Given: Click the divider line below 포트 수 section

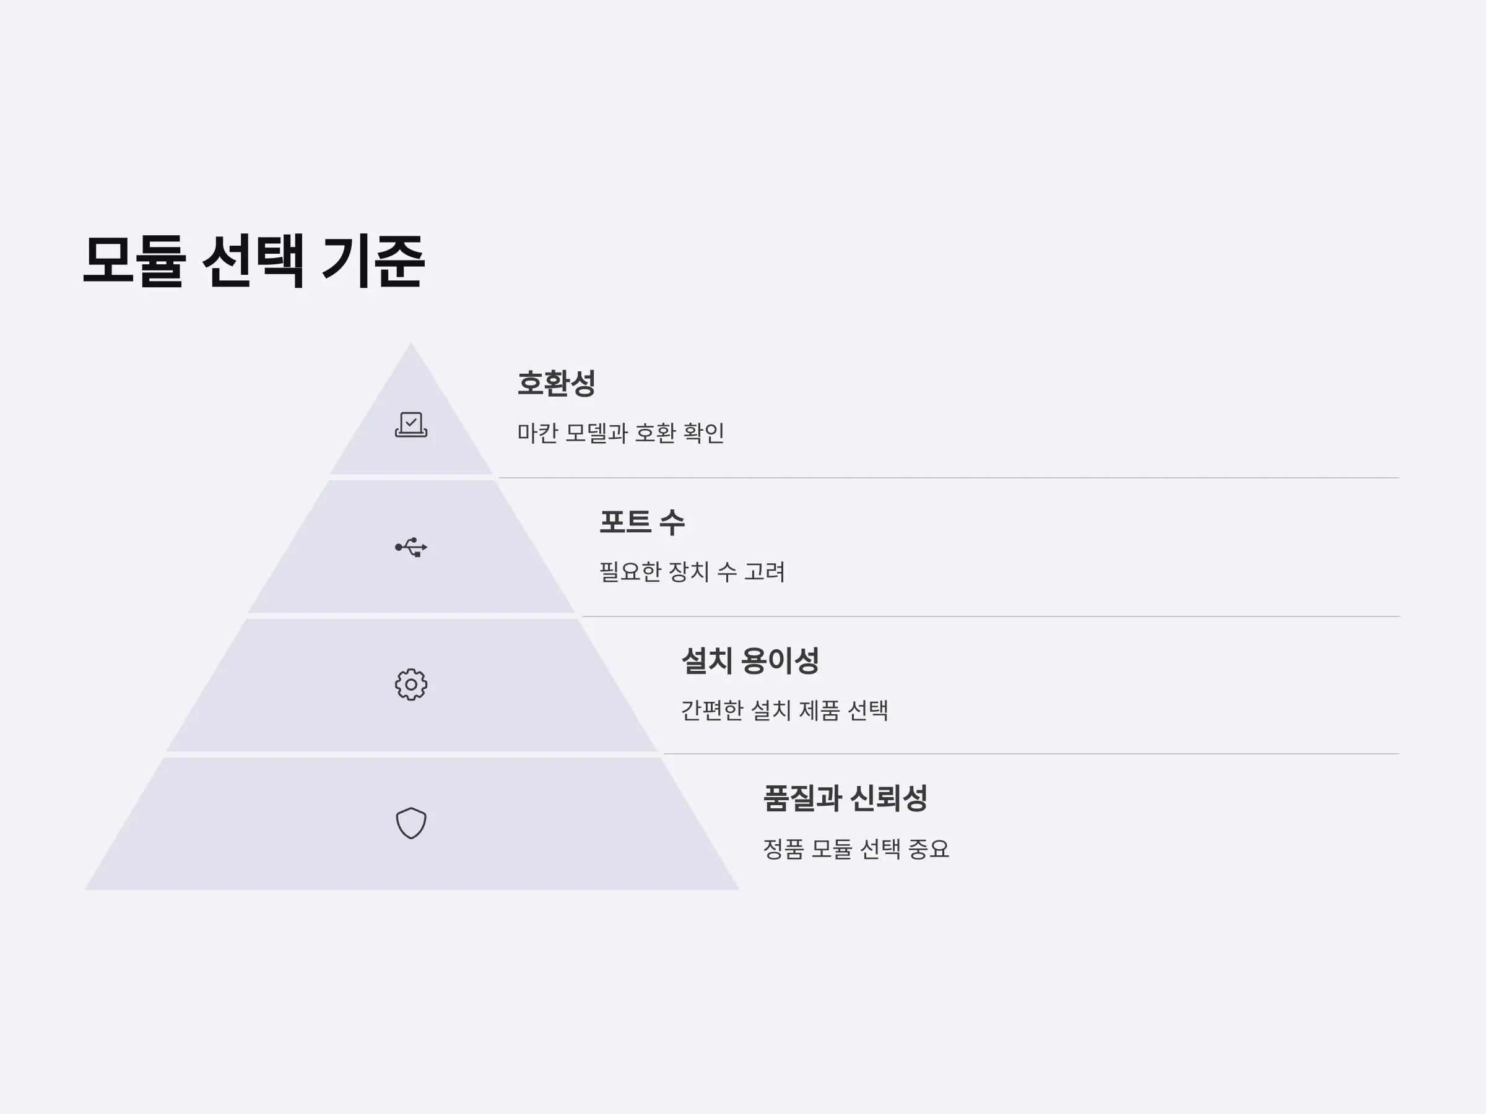Looking at the screenshot, I should [990, 616].
